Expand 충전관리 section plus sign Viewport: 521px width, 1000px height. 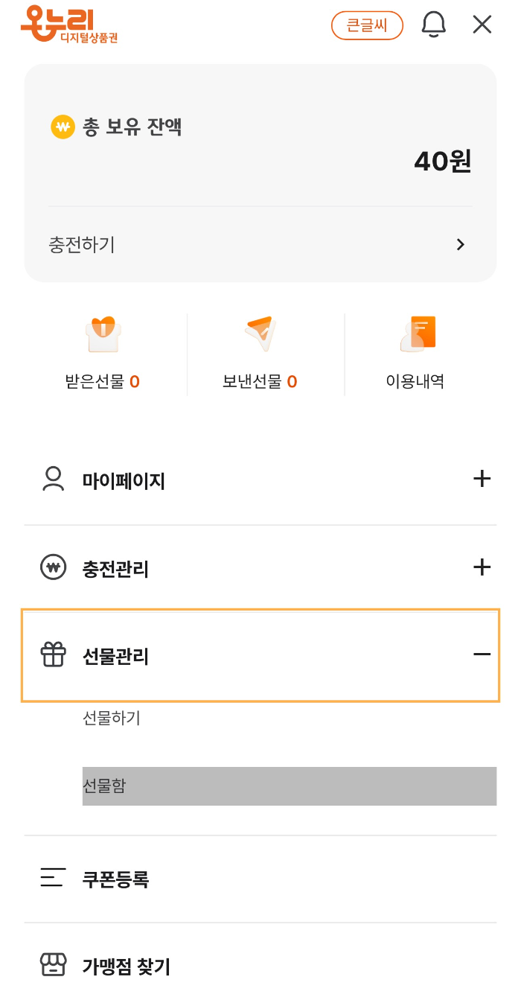point(482,568)
